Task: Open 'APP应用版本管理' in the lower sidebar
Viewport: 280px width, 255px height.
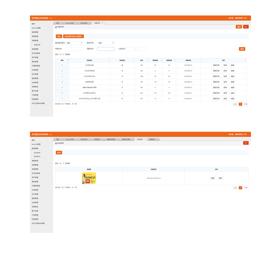Action: pyautogui.click(x=38, y=223)
